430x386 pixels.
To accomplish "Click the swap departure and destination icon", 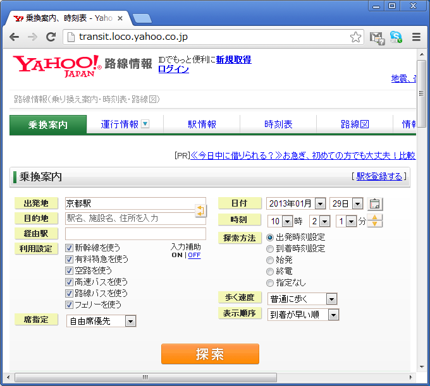I will click(x=200, y=211).
